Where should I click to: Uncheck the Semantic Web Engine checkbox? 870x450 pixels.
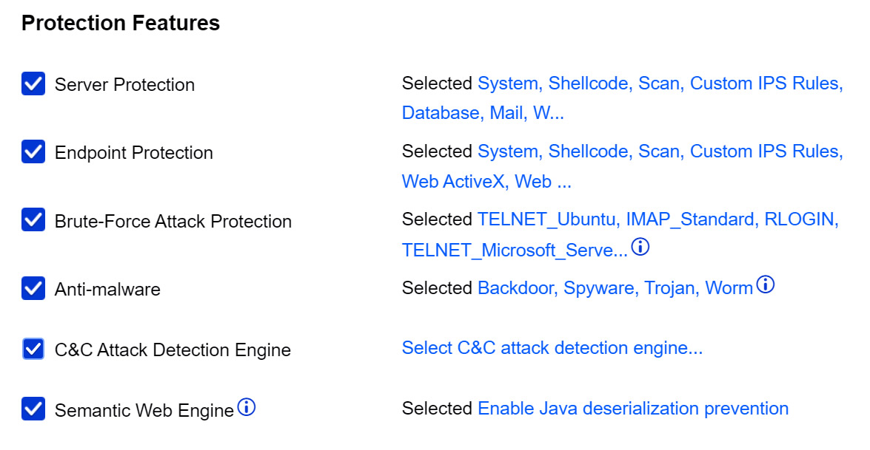pos(33,409)
